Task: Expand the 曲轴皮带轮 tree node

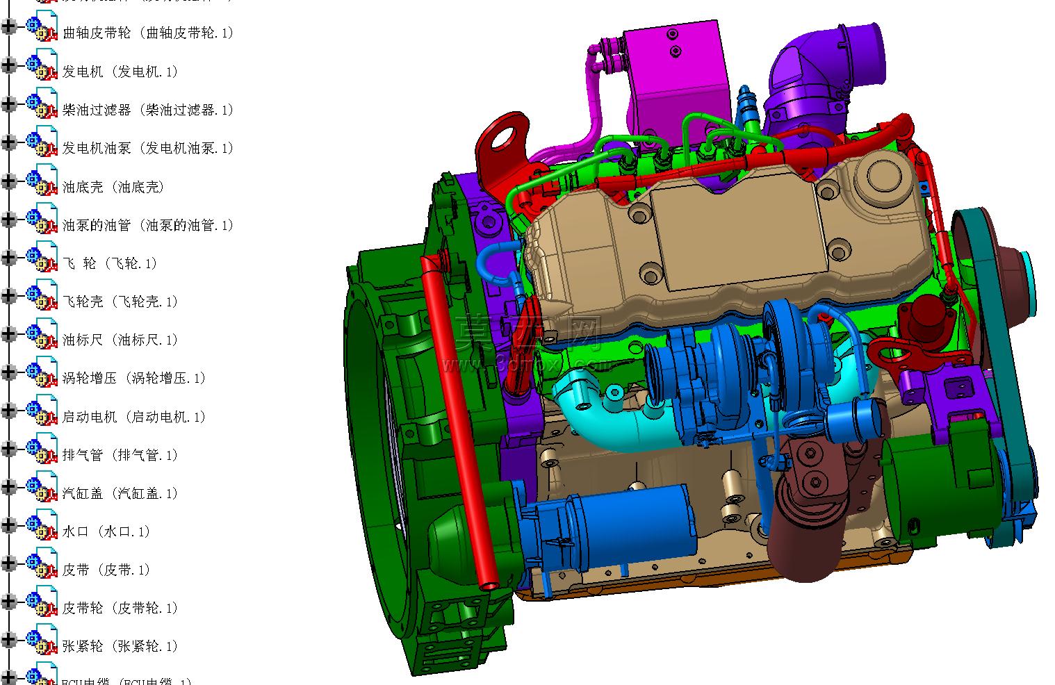Action: pos(9,26)
